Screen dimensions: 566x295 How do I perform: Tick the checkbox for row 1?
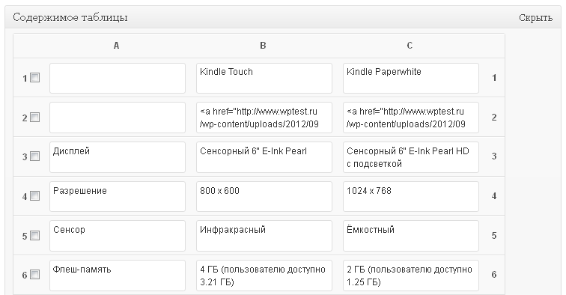coord(34,78)
